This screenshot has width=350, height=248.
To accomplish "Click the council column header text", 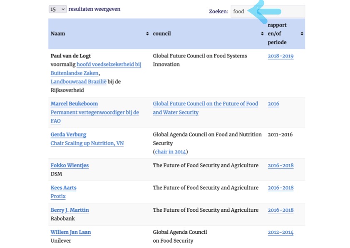I will click(x=162, y=33).
